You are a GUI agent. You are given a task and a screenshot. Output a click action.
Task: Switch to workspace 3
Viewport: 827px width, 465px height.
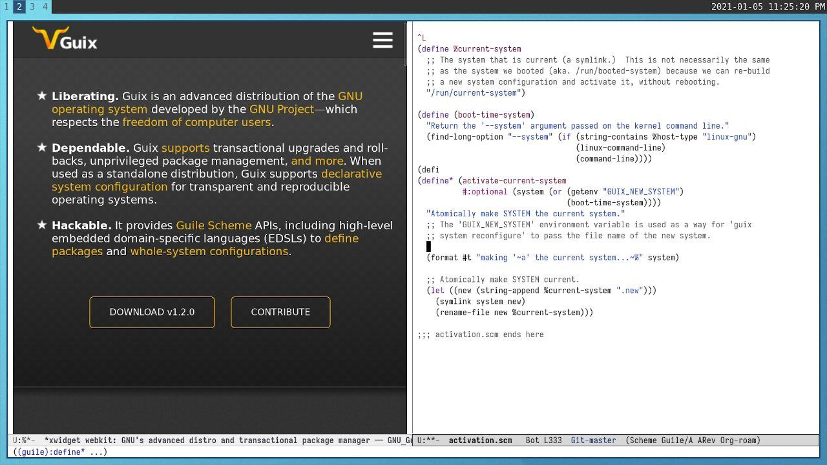(32, 6)
